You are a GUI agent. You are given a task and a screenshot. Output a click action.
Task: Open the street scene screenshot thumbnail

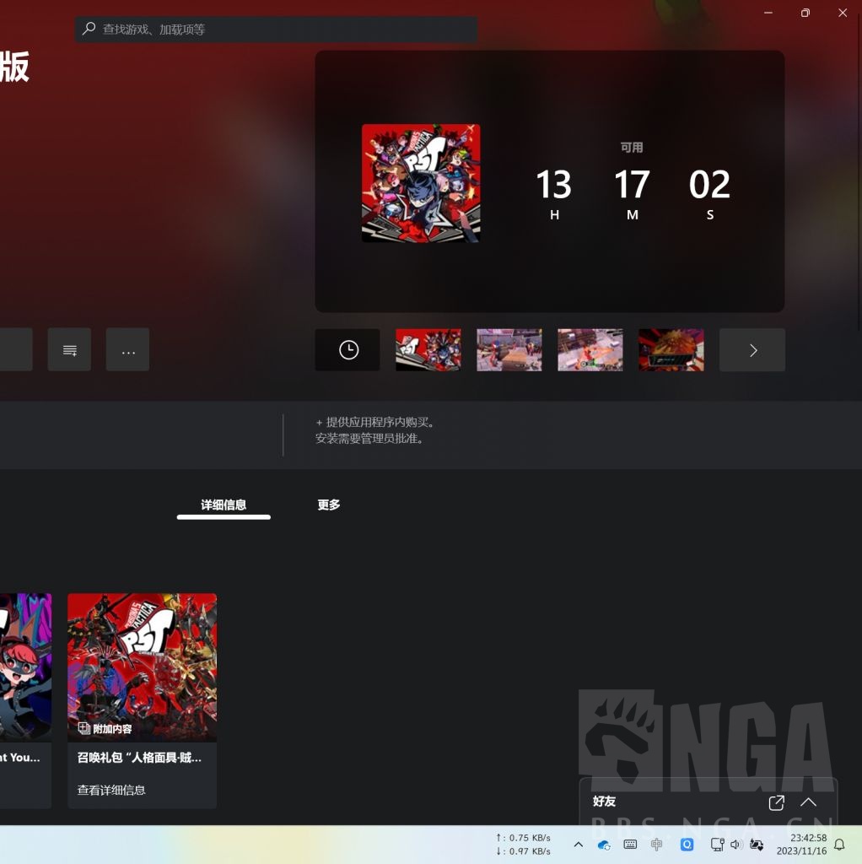pyautogui.click(x=509, y=350)
